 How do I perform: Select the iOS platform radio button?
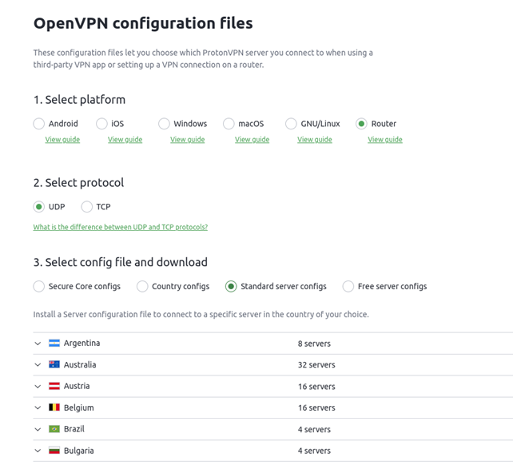point(101,124)
